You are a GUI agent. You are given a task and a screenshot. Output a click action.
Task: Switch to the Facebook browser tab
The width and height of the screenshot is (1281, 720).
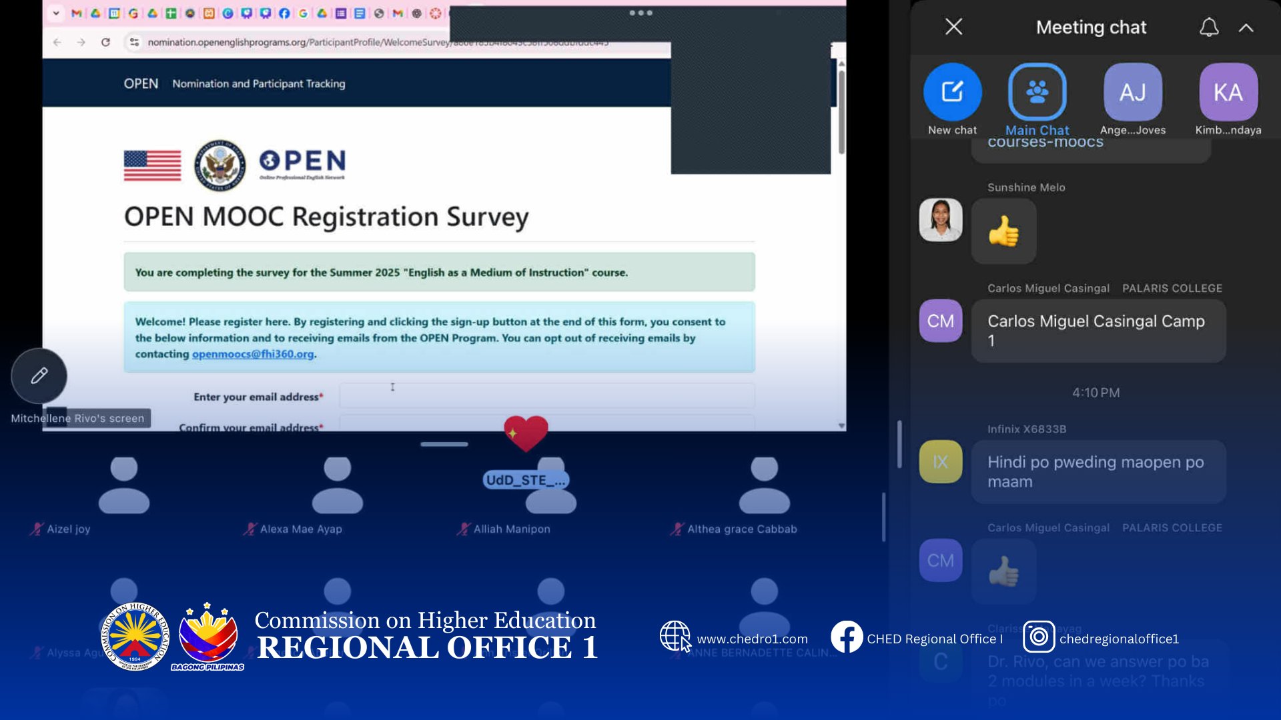click(x=284, y=13)
